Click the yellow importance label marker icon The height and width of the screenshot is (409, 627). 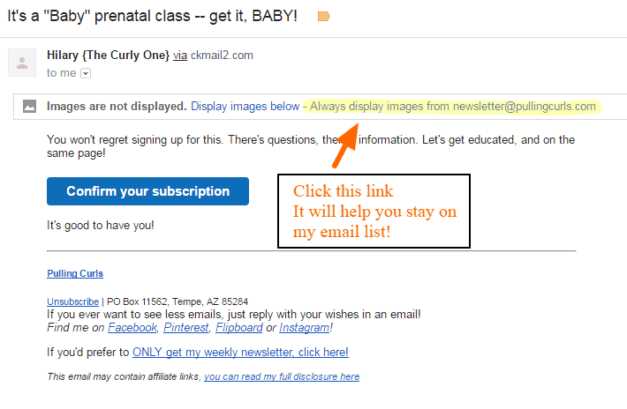coord(323,17)
